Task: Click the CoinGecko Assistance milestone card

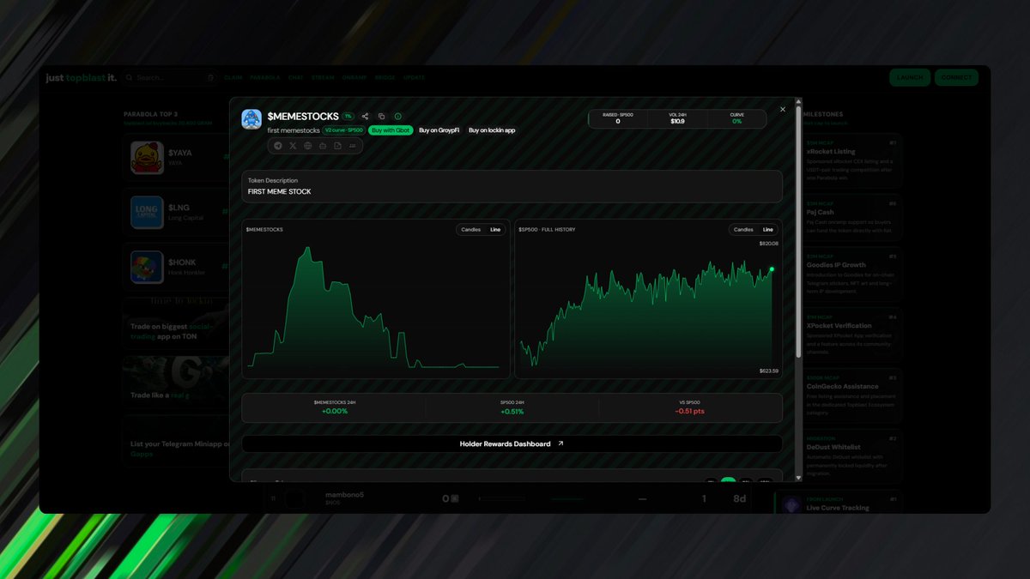Action: coord(852,395)
